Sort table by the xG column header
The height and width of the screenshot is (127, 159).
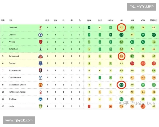tap(121, 20)
